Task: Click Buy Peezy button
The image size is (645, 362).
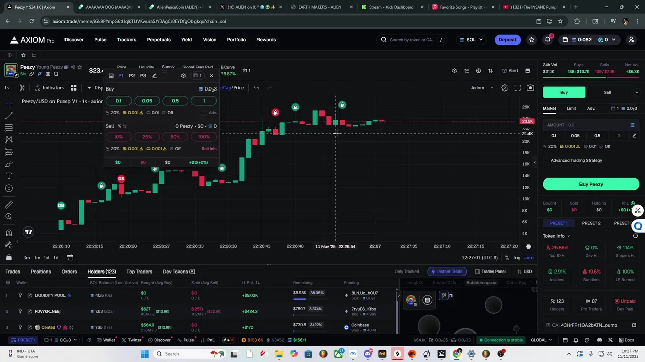Action: 591,184
